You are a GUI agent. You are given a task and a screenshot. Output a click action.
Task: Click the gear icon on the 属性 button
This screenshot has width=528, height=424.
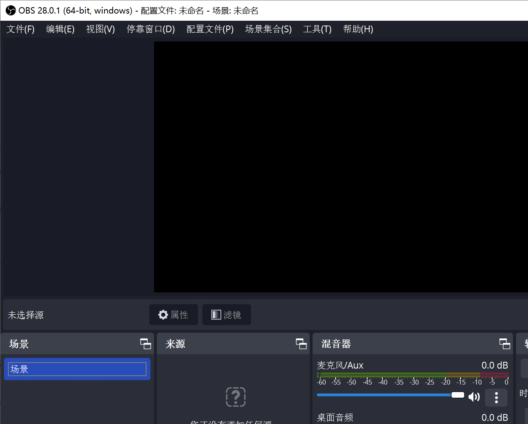click(163, 315)
